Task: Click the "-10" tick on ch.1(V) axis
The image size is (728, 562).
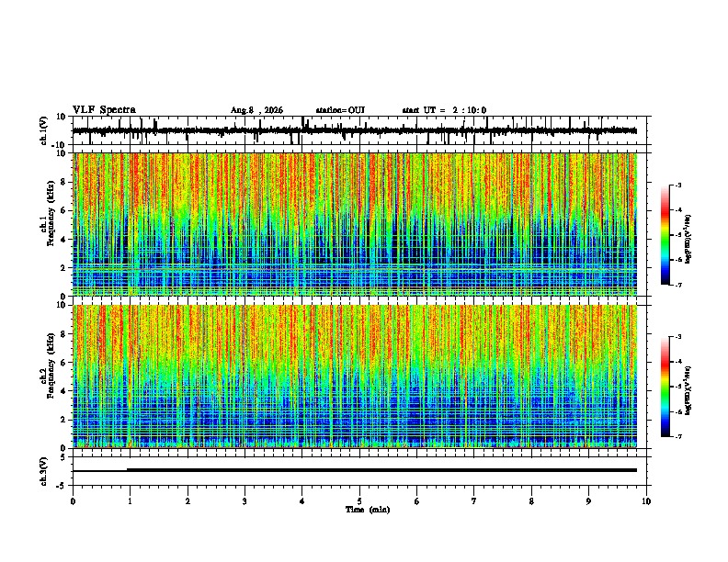Action: point(60,145)
